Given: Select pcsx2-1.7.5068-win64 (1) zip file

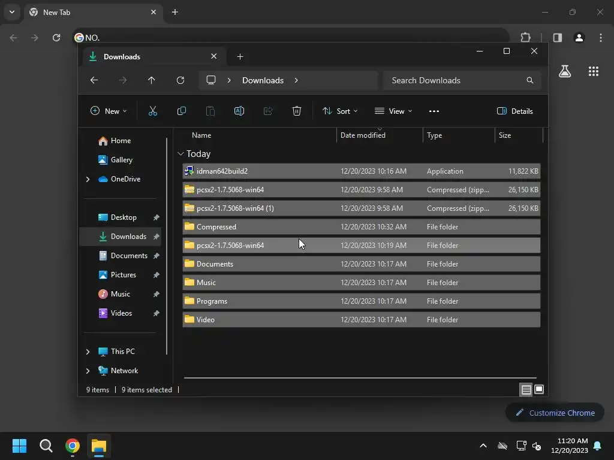Looking at the screenshot, I should (x=361, y=208).
